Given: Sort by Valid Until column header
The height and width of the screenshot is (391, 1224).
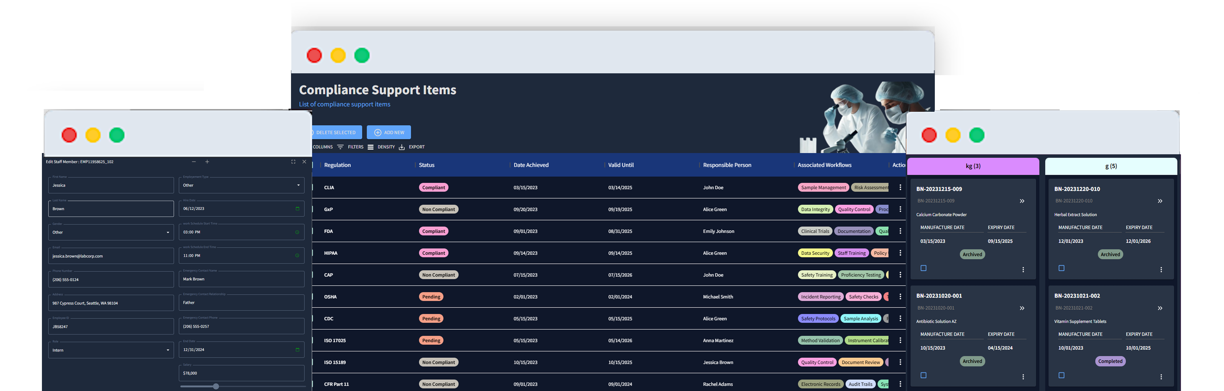Looking at the screenshot, I should (x=621, y=165).
